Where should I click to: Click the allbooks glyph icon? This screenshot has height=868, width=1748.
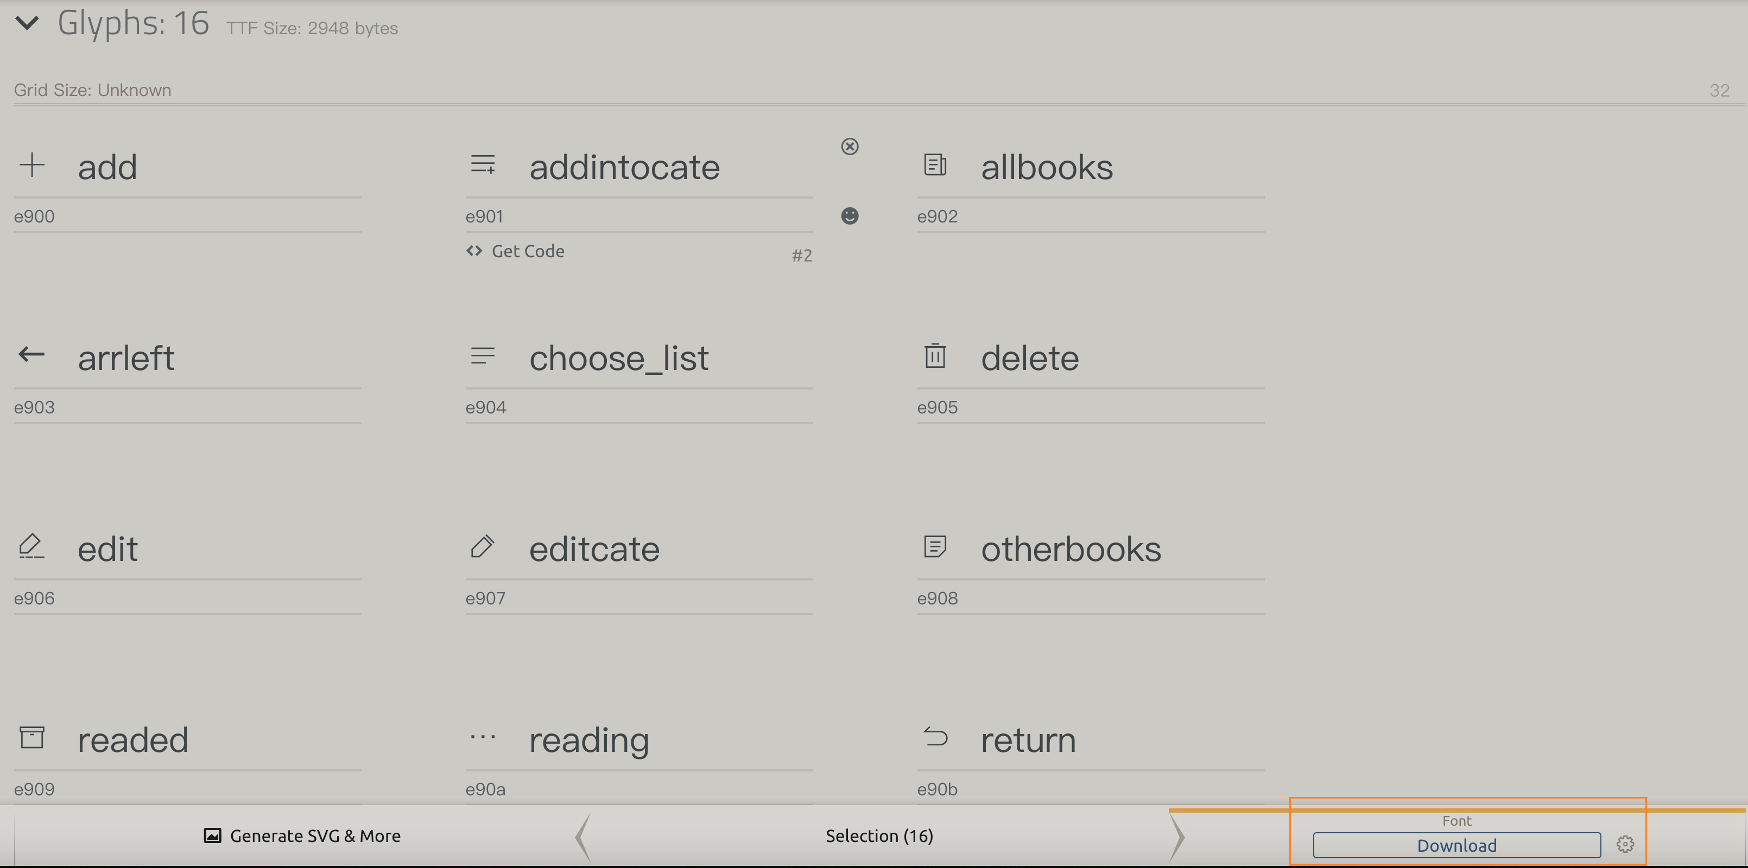pos(935,165)
